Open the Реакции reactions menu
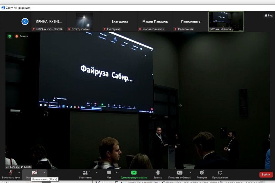 tap(202, 174)
